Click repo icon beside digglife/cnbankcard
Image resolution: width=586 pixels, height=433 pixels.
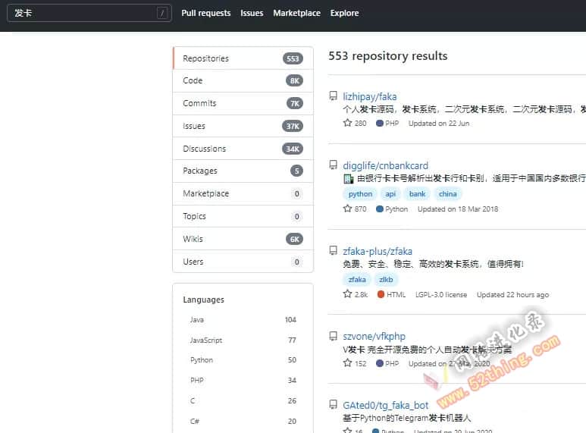coord(333,165)
